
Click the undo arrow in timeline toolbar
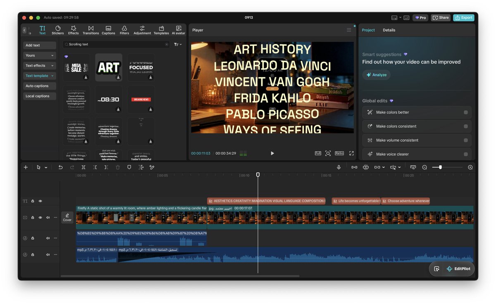(x=60, y=167)
